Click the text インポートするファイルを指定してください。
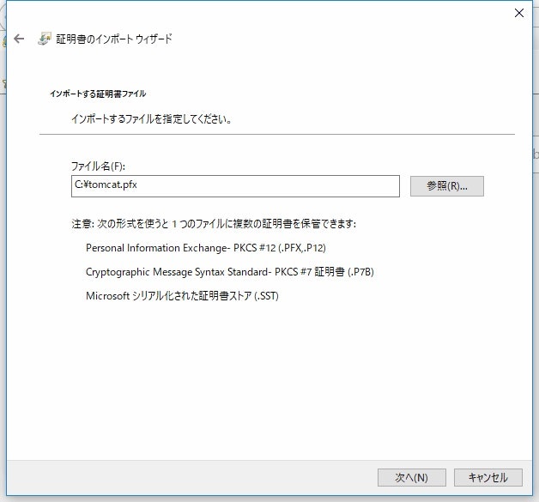This screenshot has width=539, height=502. [x=152, y=119]
